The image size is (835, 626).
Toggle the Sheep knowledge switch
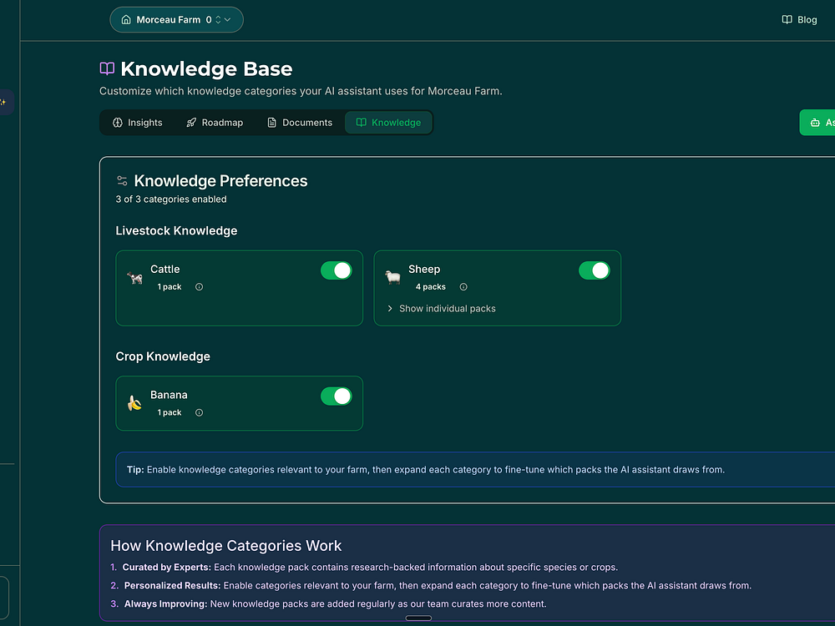point(595,270)
